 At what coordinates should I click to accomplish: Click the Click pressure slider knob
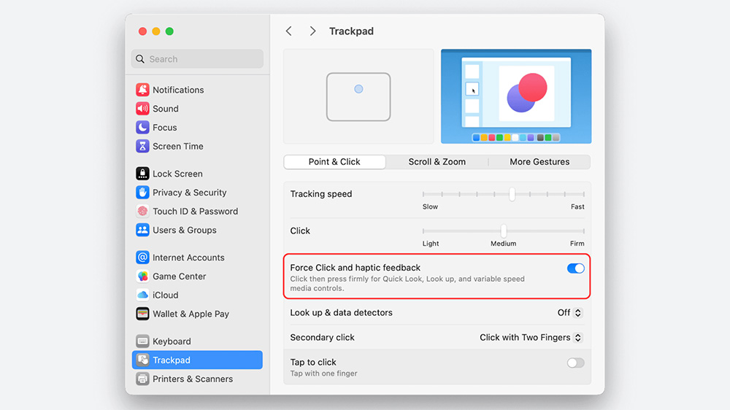tap(504, 231)
